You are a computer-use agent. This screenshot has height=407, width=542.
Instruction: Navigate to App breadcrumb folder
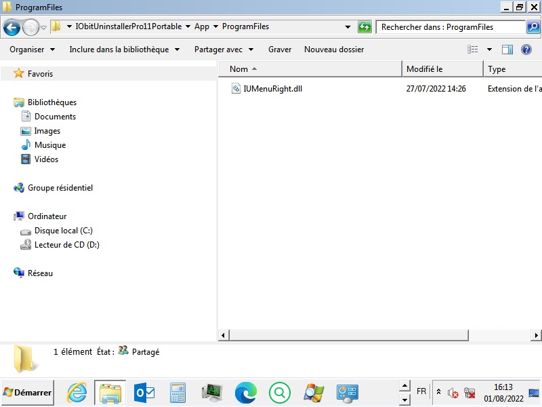202,26
